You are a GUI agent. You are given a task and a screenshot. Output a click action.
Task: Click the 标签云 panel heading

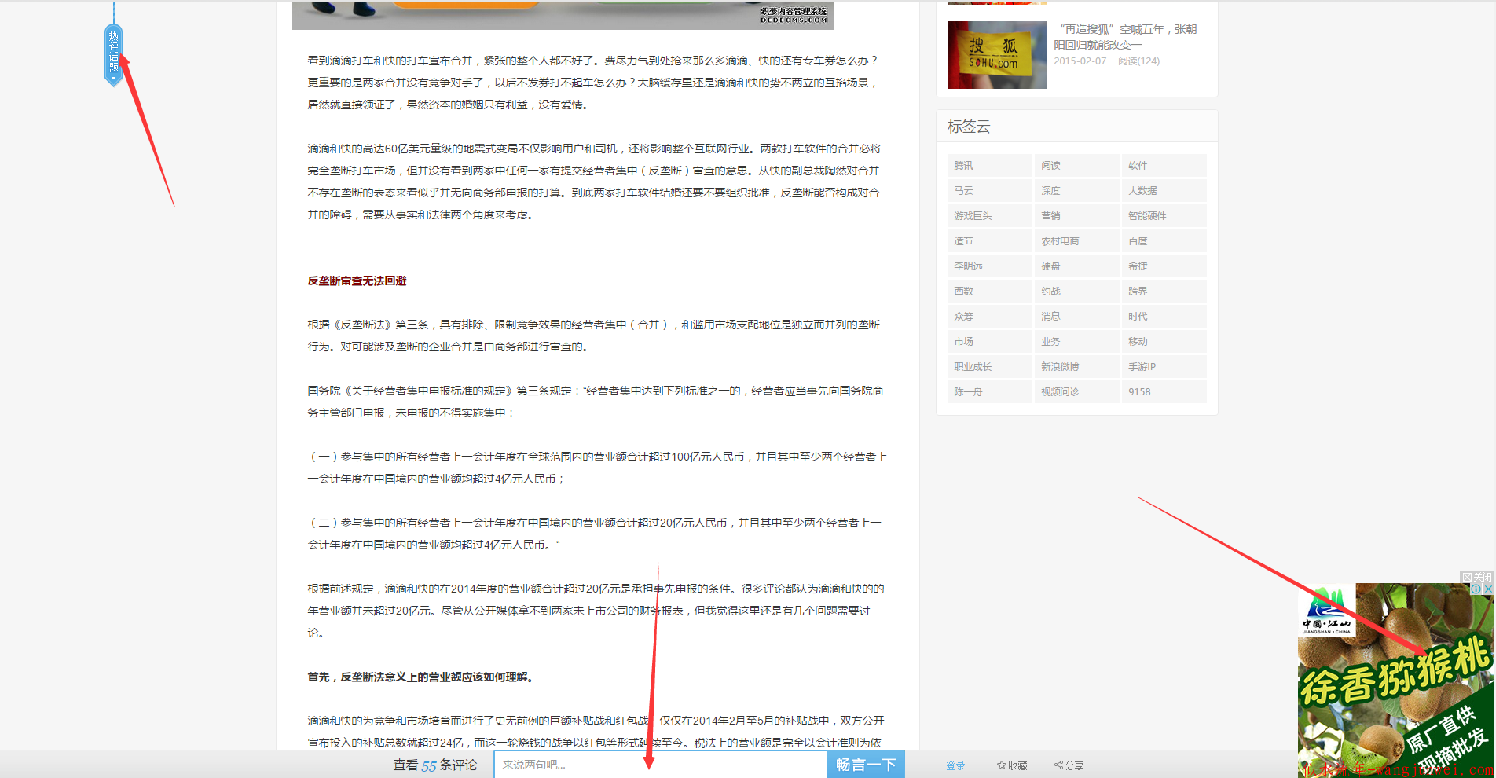tap(969, 127)
